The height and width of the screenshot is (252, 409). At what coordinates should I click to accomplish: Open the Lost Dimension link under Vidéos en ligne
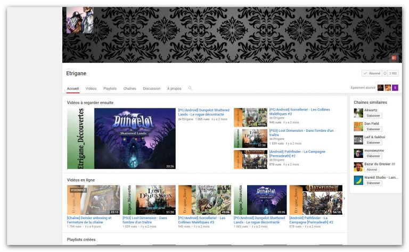pyautogui.click(x=145, y=220)
